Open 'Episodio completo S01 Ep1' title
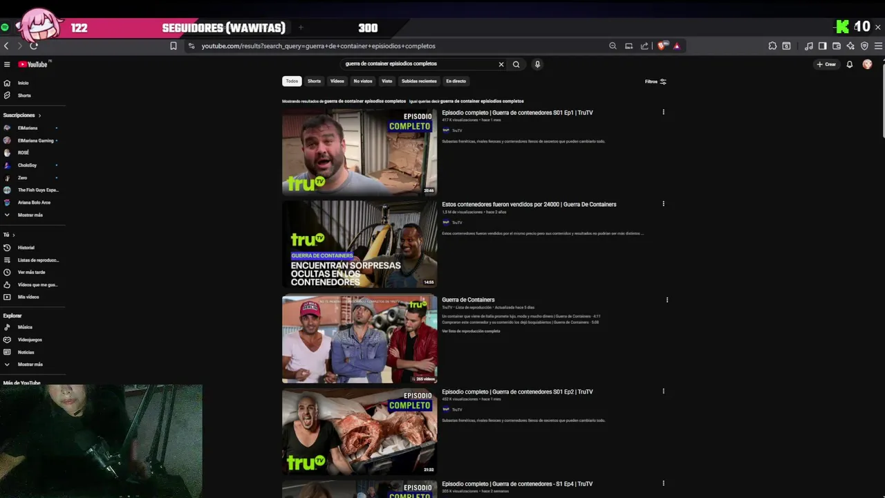The image size is (885, 498). (x=517, y=113)
